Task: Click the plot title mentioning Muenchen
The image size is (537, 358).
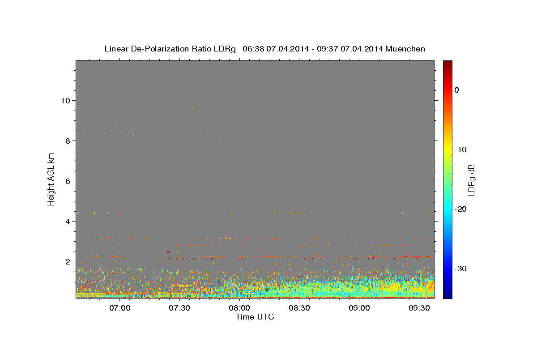Action: pos(264,49)
